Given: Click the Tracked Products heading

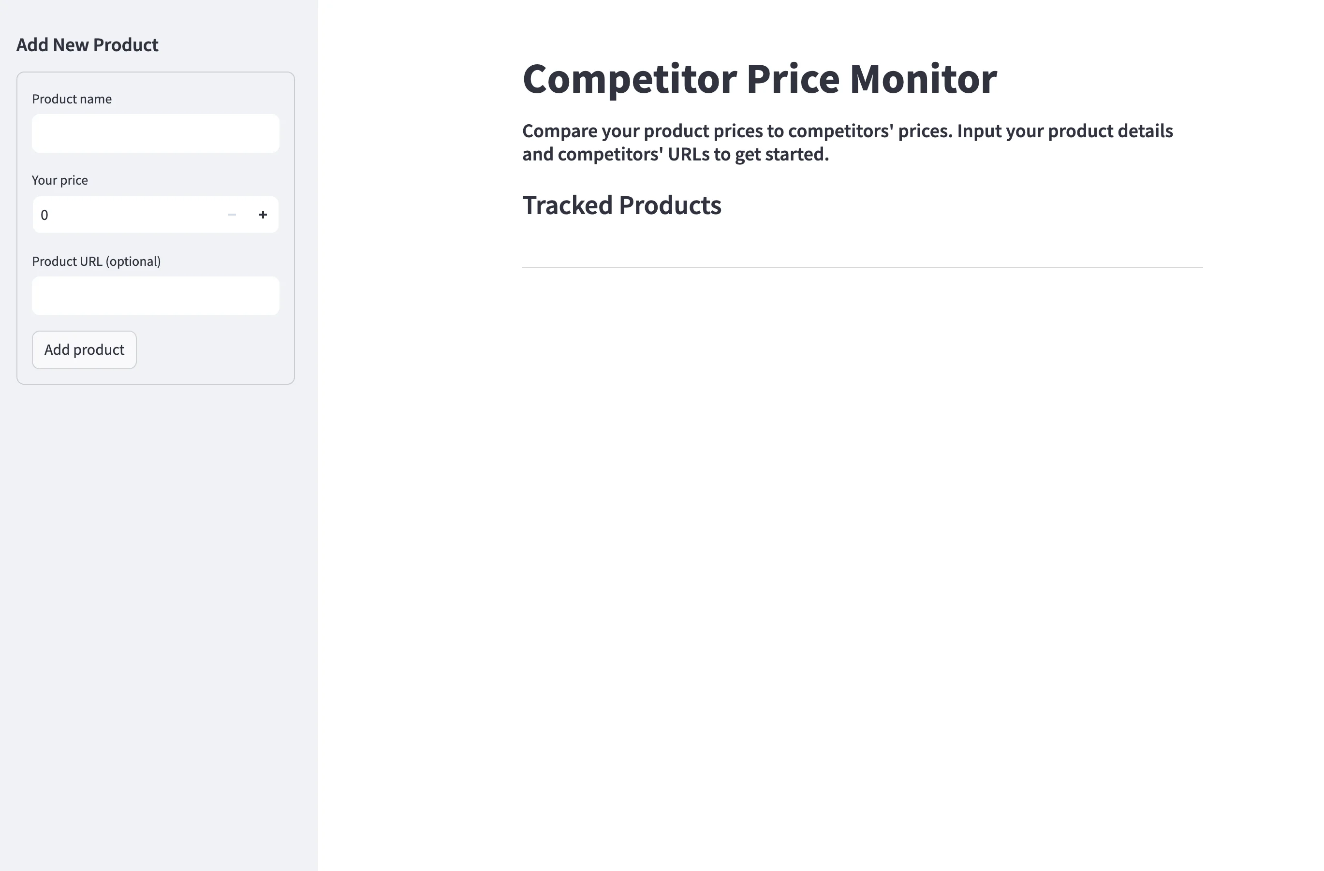Looking at the screenshot, I should (621, 205).
